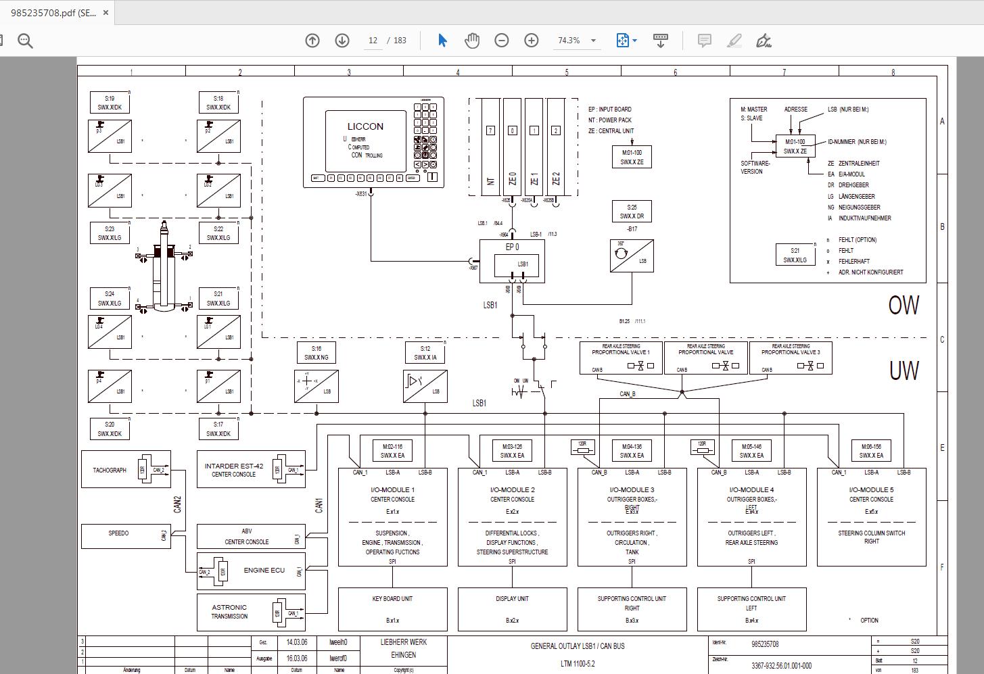
Task: Open the sign document pen tool
Action: coord(764,41)
